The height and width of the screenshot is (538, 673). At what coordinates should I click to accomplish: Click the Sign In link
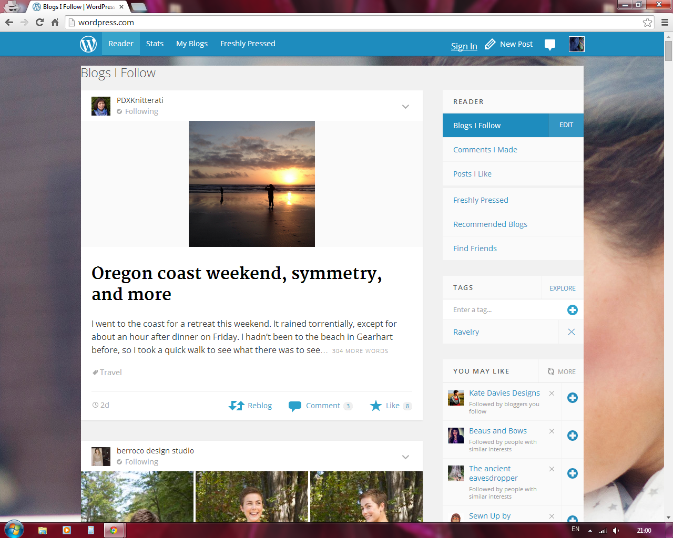464,46
